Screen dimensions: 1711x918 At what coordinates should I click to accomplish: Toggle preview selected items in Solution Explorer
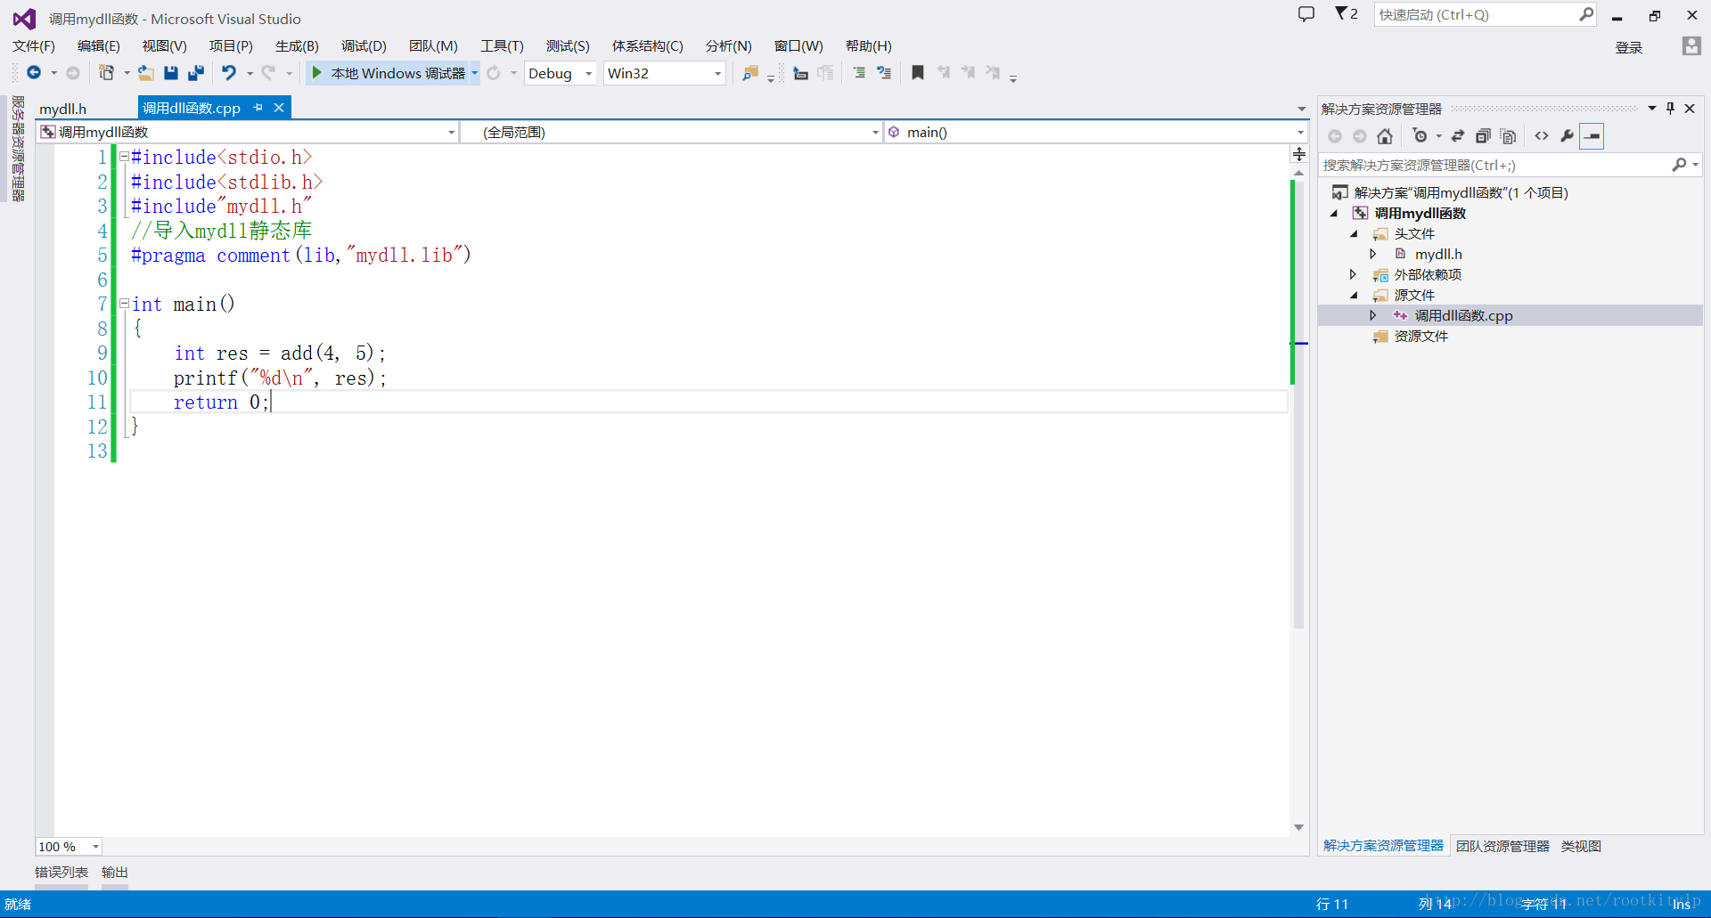(x=1592, y=136)
